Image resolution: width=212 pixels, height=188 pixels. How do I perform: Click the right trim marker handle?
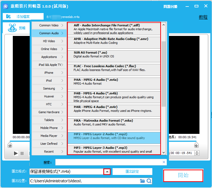coord(196,145)
